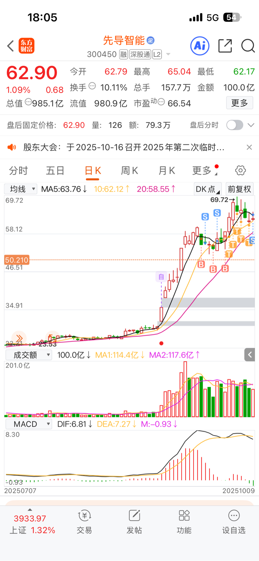Tap the 20:58.55 moving average value

pyautogui.click(x=156, y=189)
